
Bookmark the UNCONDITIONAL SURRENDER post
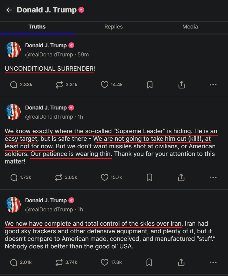coord(150,85)
